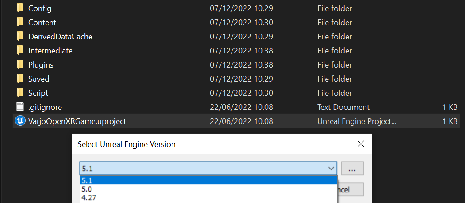Viewport: 465px width, 203px height.
Task: Select the Content folder icon
Action: coord(20,22)
